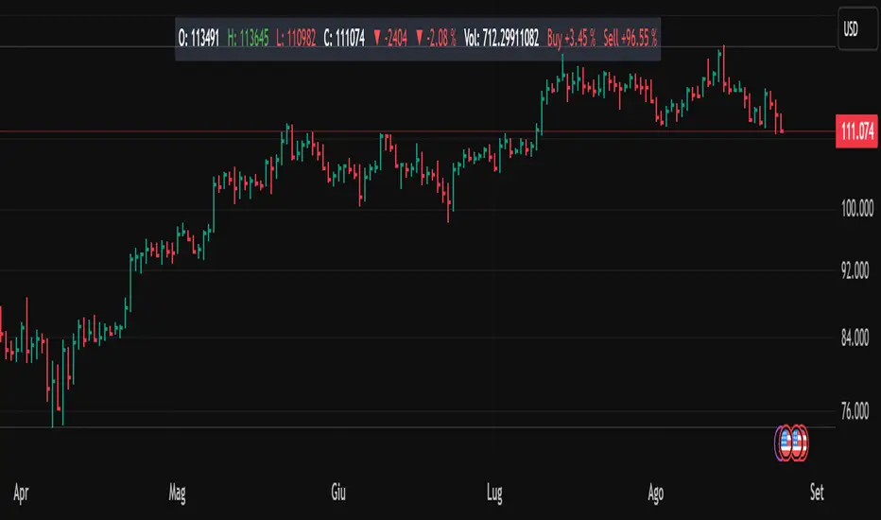Click the green High value 113645

tap(249, 39)
